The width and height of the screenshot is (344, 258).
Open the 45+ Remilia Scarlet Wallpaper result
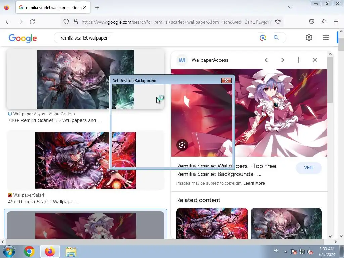tap(44, 202)
